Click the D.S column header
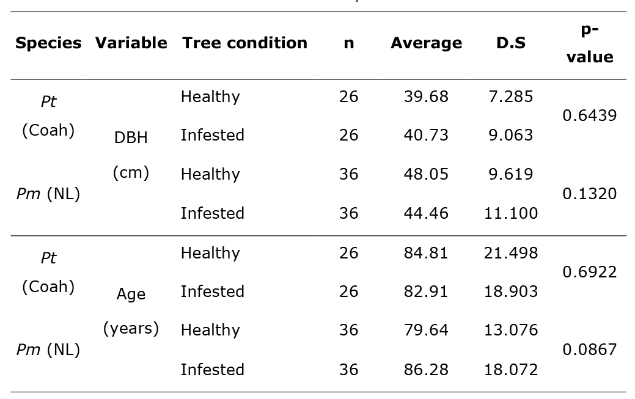 coord(511,43)
